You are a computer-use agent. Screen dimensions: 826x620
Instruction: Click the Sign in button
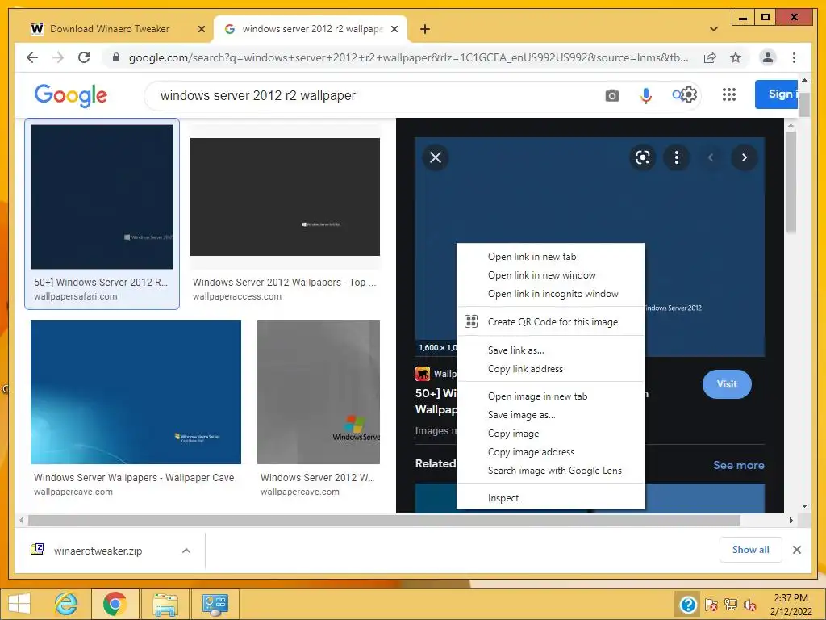[776, 94]
